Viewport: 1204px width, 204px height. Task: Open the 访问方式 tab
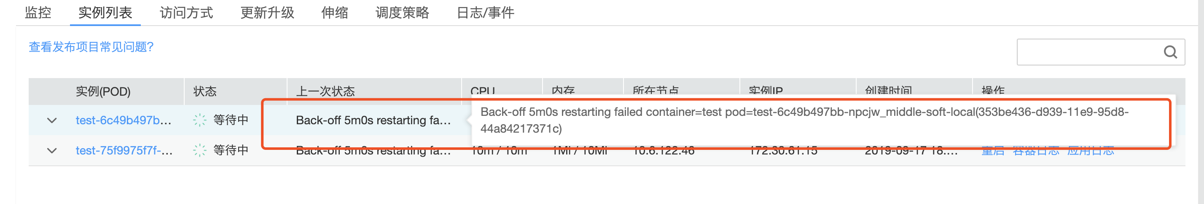186,13
